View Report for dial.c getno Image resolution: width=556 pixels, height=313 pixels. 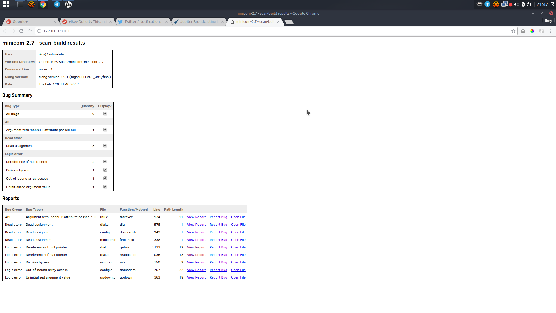(x=196, y=247)
